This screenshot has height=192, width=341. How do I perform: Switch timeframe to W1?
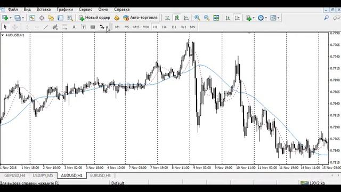point(183,27)
